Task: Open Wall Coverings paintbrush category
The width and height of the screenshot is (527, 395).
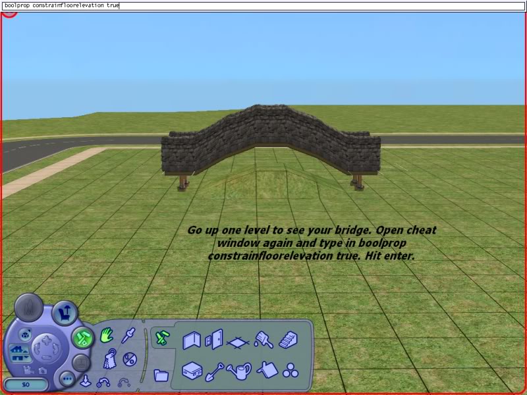Action: coord(264,340)
